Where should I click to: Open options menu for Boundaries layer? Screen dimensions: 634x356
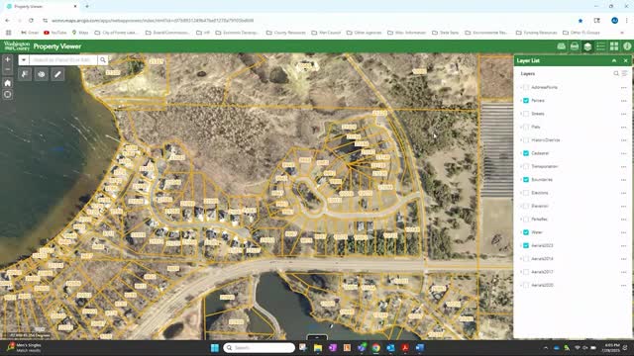[x=623, y=180]
